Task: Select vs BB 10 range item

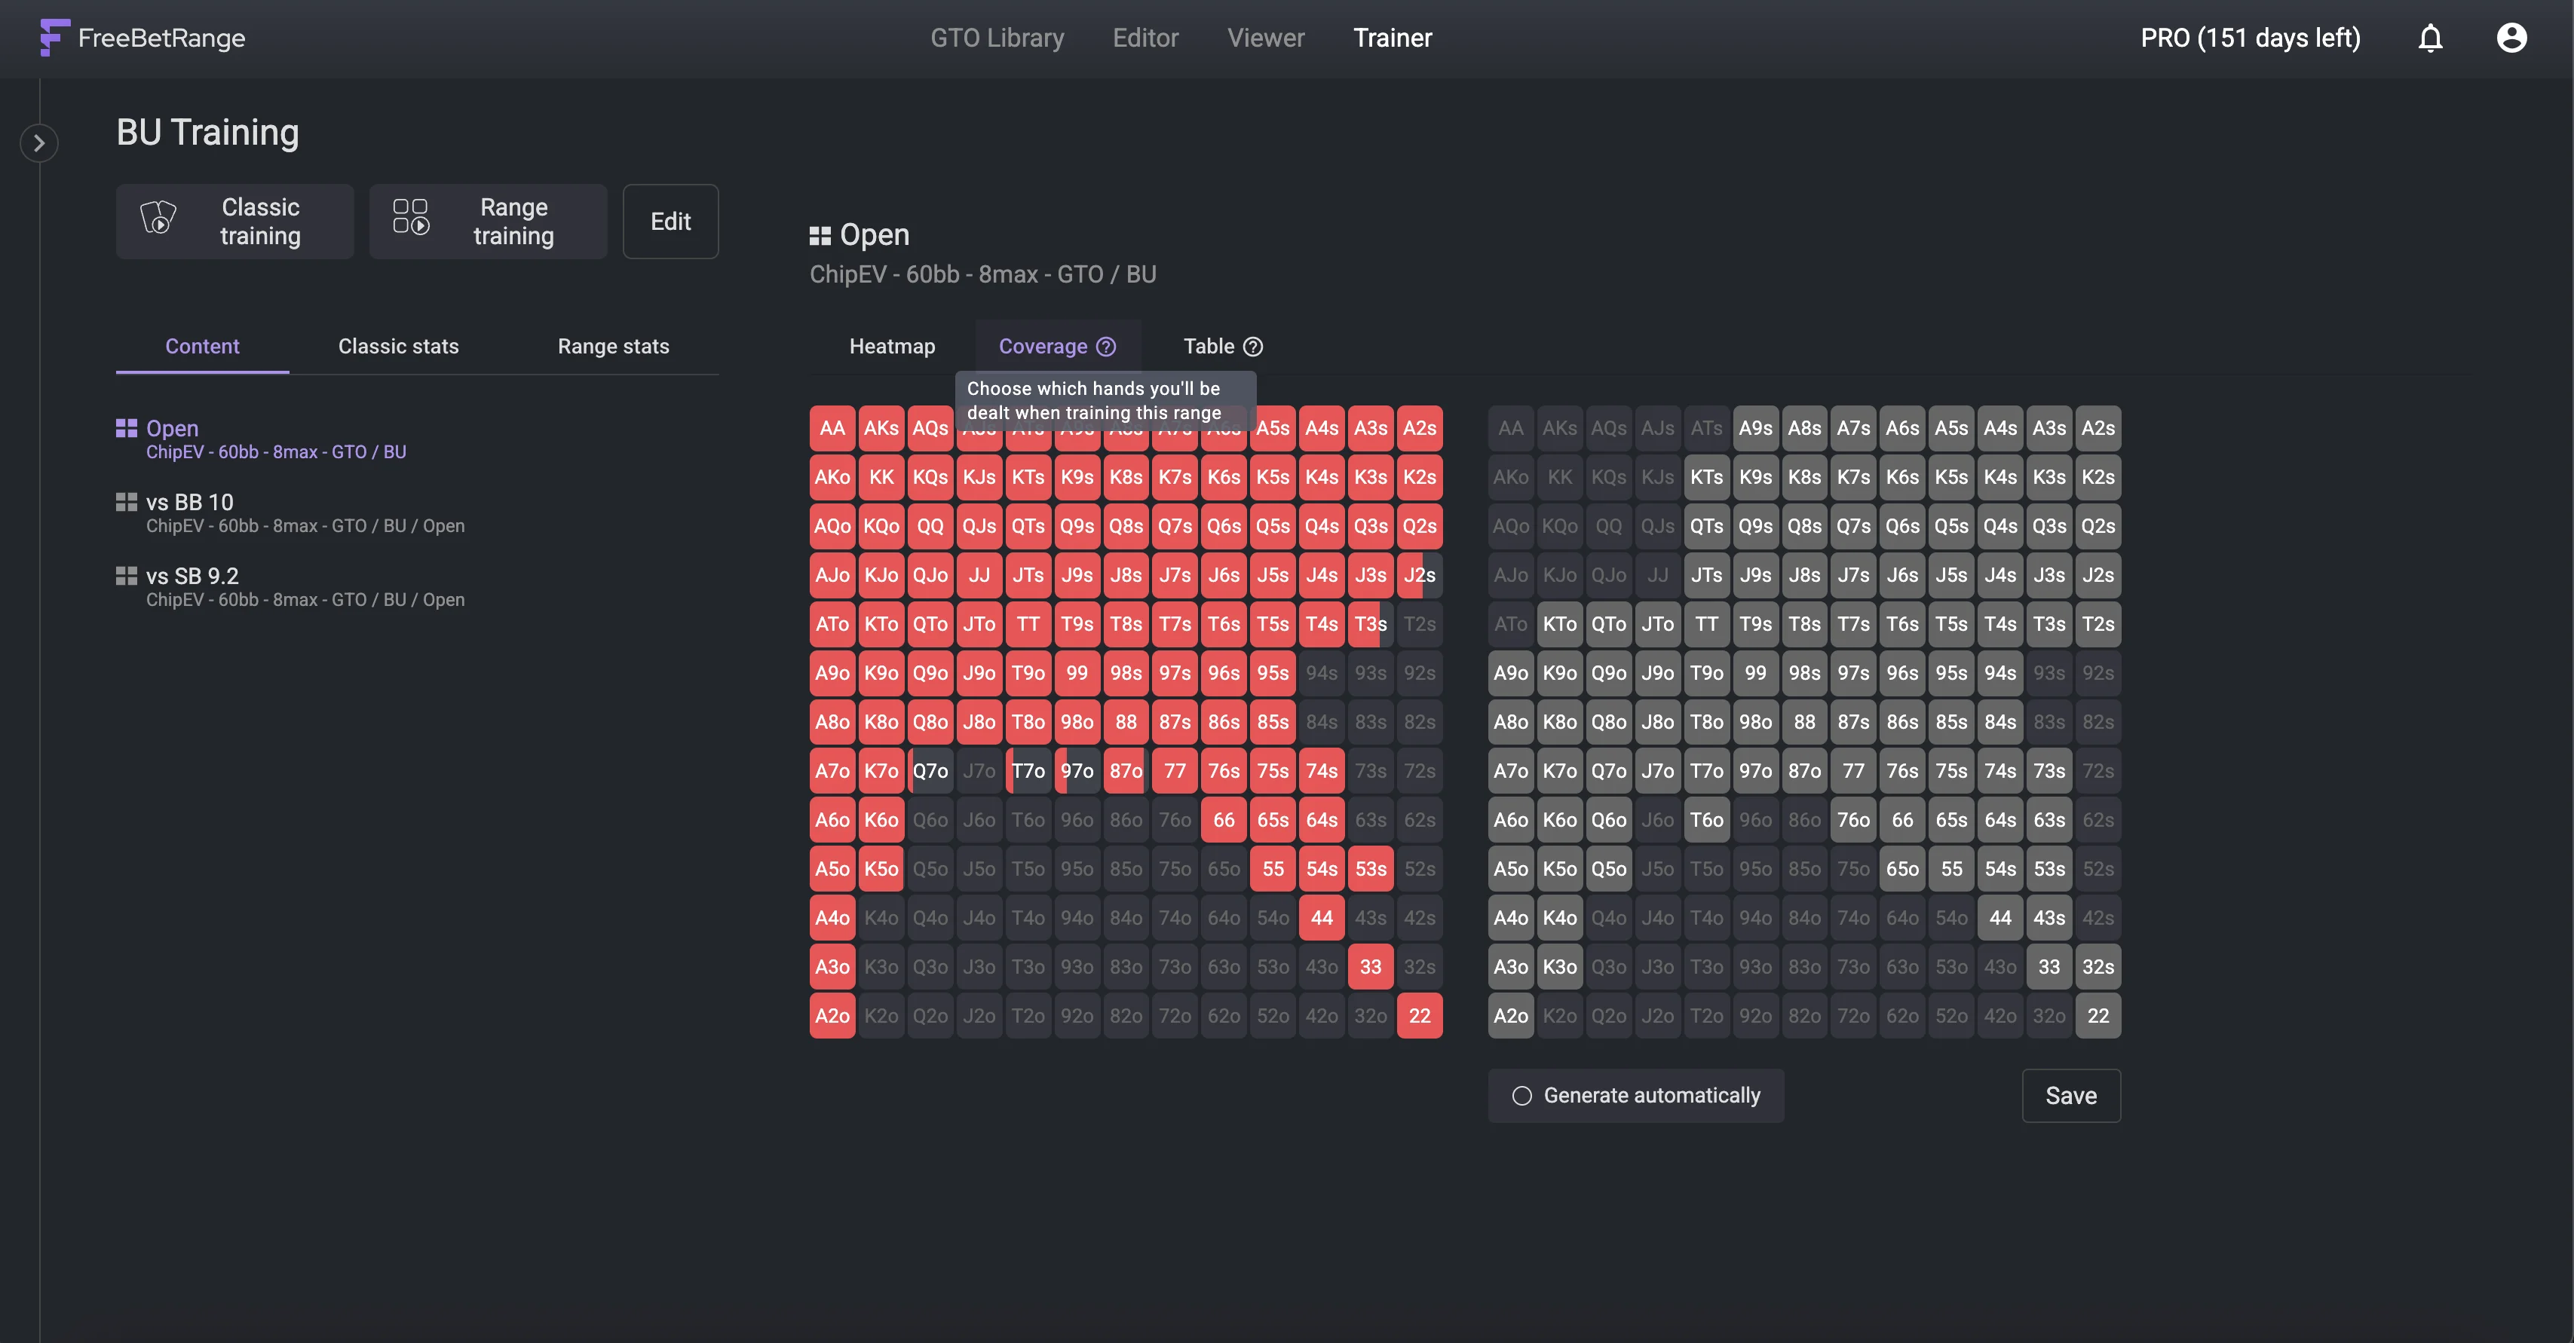Action: point(190,502)
